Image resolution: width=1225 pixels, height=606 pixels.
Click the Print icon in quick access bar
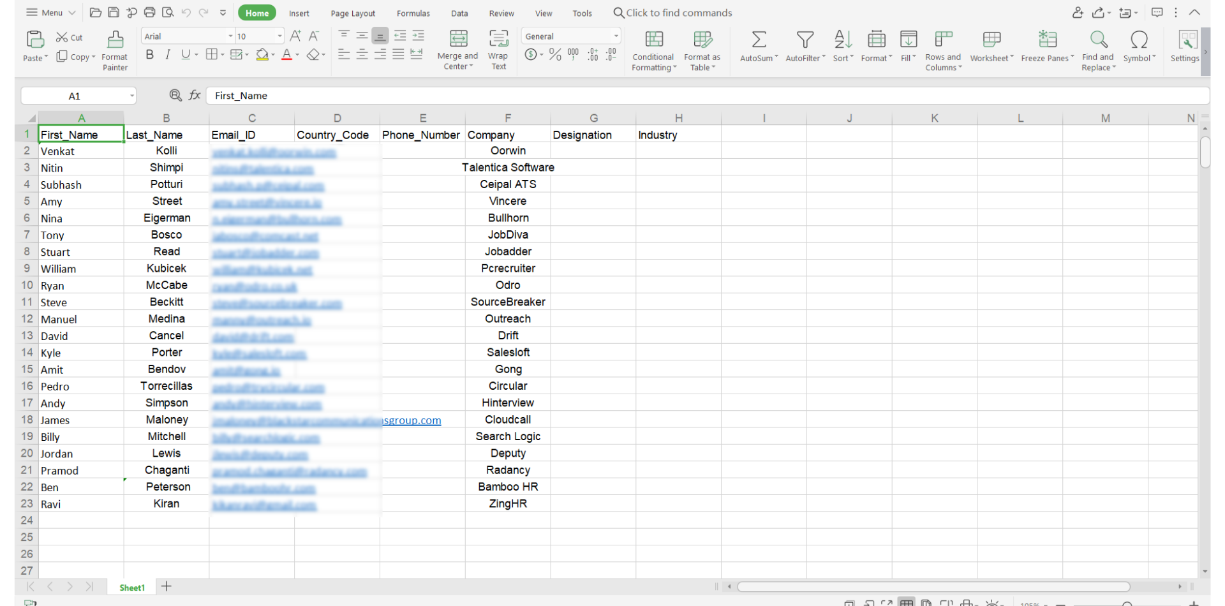click(149, 13)
